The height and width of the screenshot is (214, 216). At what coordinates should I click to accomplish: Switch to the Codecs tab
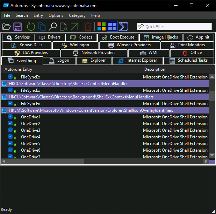click(x=81, y=37)
